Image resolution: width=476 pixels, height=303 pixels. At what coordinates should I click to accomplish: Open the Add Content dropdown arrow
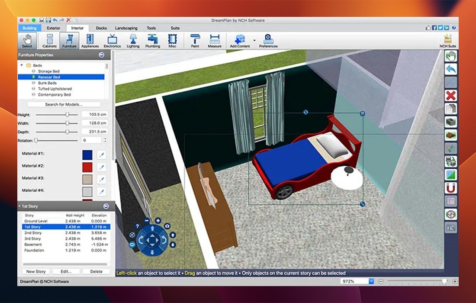point(254,41)
